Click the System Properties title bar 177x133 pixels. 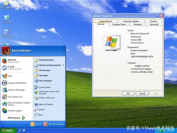click(124, 16)
